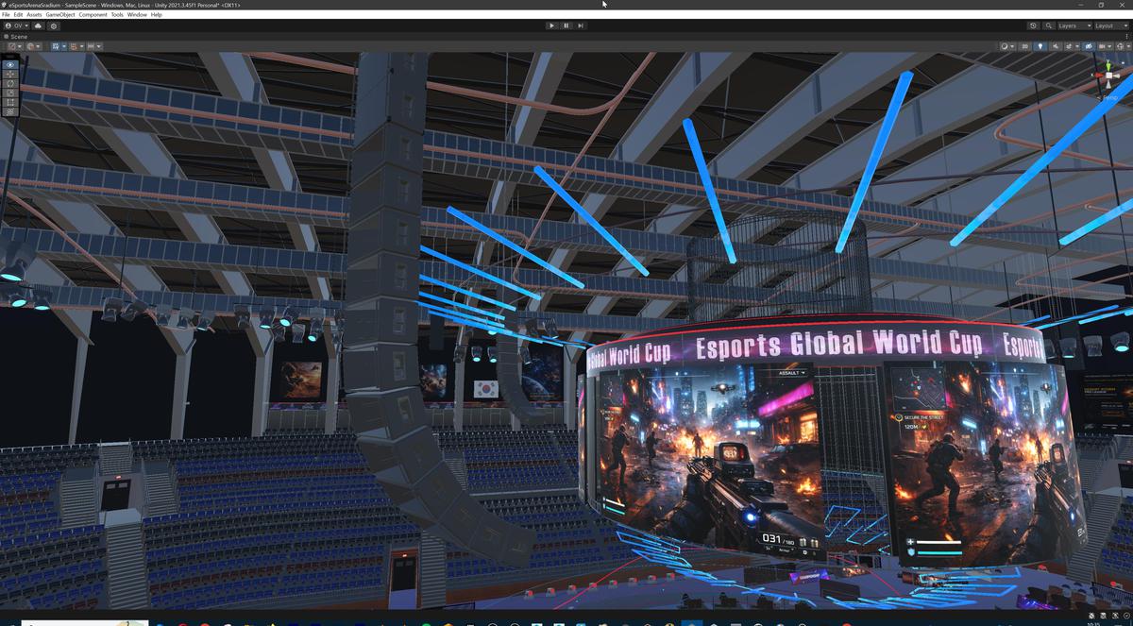The height and width of the screenshot is (626, 1133).
Task: Open the Tools menu
Action: (117, 15)
